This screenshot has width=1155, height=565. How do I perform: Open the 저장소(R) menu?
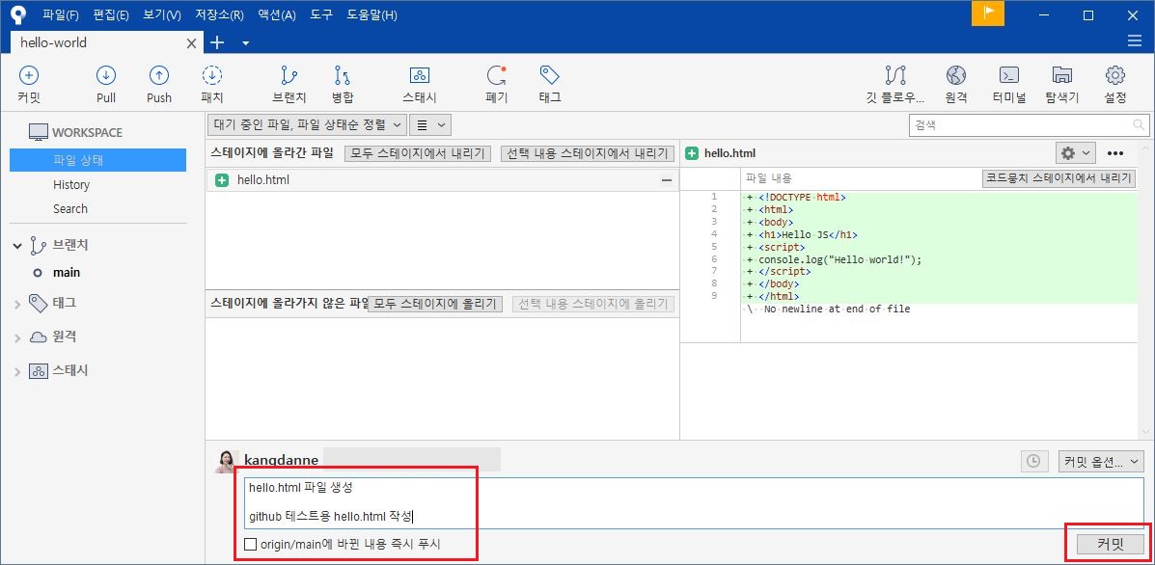pyautogui.click(x=219, y=14)
